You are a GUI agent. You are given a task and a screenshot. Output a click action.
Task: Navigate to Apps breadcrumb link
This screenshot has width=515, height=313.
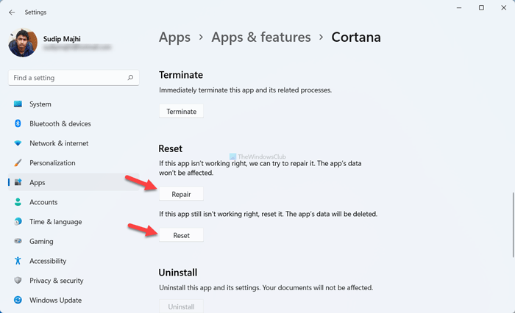pyautogui.click(x=175, y=37)
